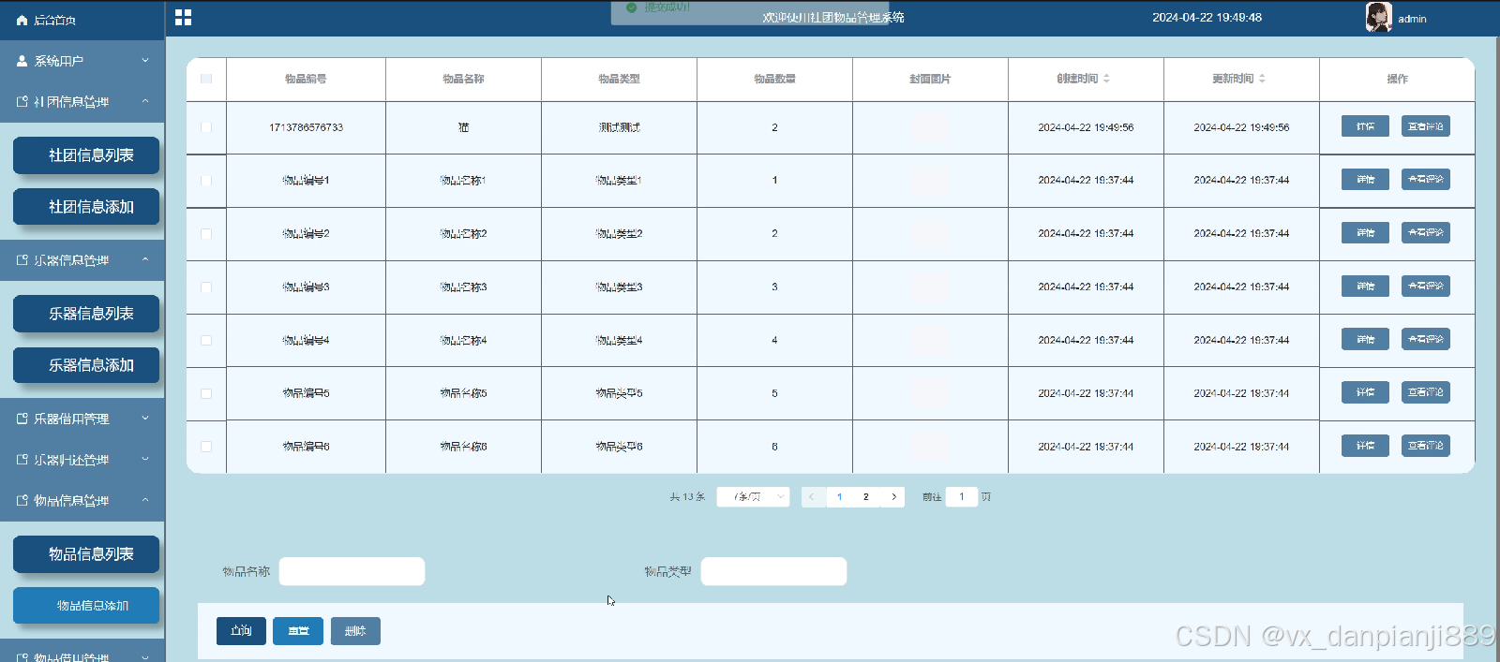The width and height of the screenshot is (1500, 662).
Task: Open 乐器信息列表 in the sidebar
Action: pyautogui.click(x=86, y=314)
